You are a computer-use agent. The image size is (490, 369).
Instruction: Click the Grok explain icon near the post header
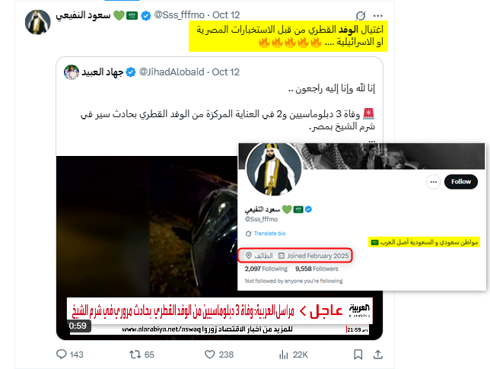click(x=361, y=15)
